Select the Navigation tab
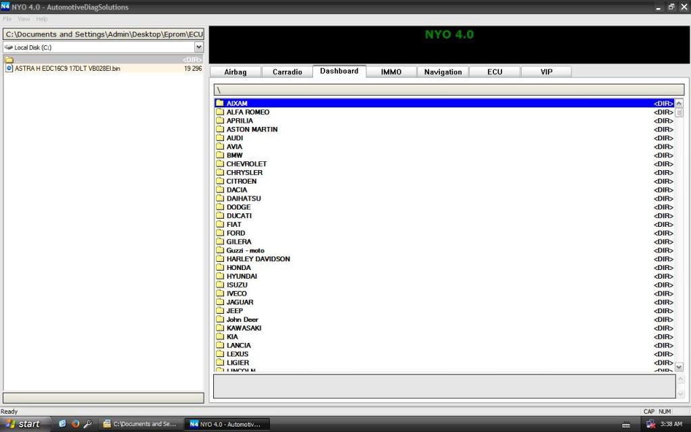Screen dimensions: 691x432 (443, 72)
